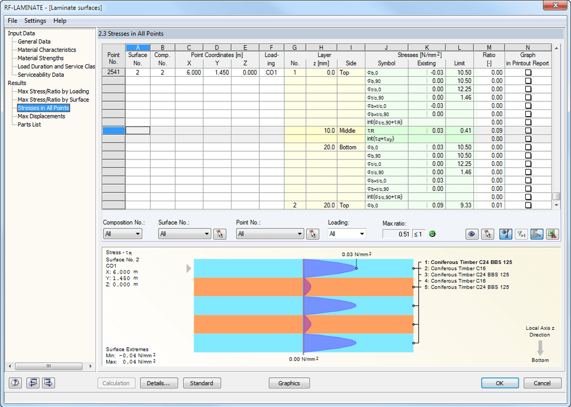
Task: Confirm with the OK button
Action: 500,383
